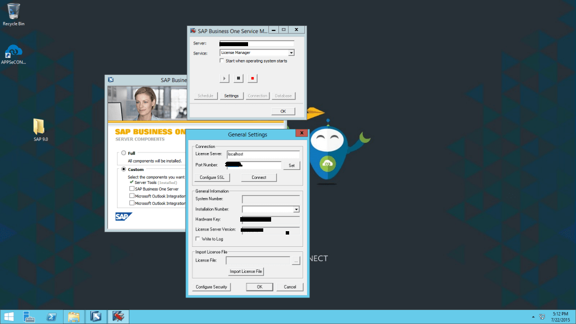
Task: Open the APPSeCONNECT desktop shortcut
Action: tap(13, 54)
